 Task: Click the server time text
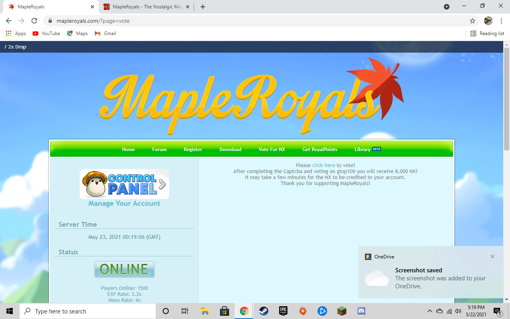pos(124,237)
